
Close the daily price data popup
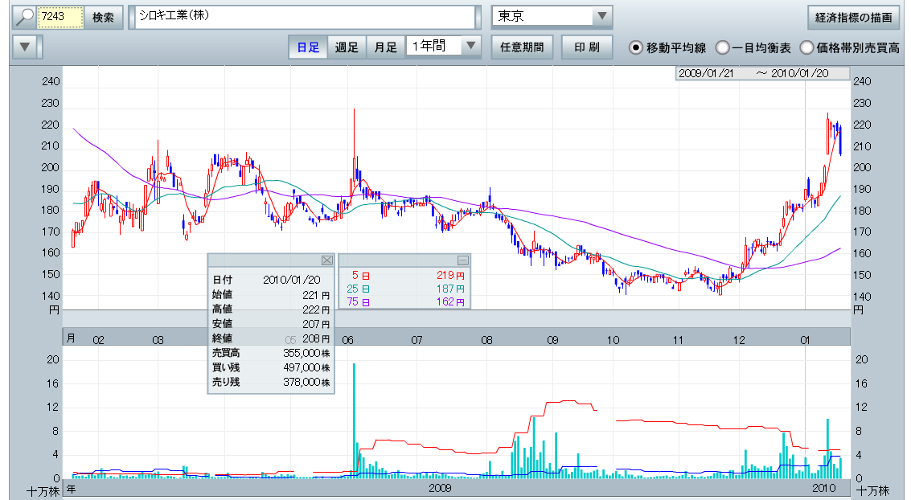click(x=326, y=260)
